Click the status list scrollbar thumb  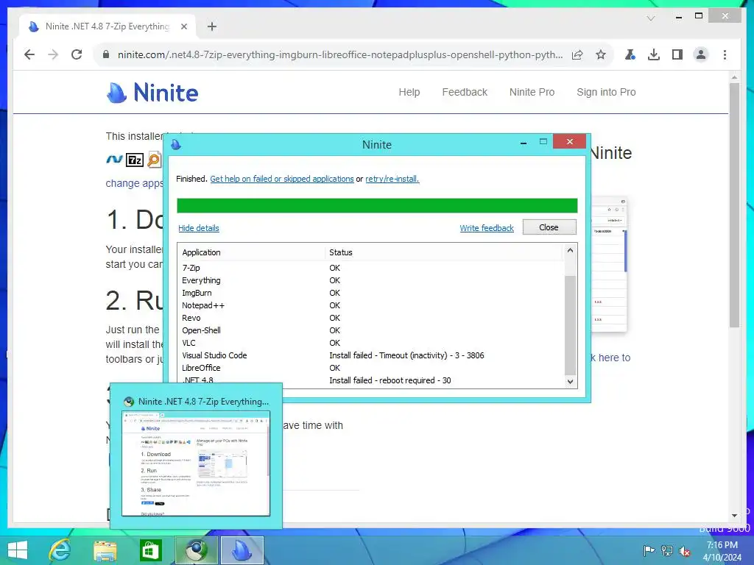click(570, 324)
